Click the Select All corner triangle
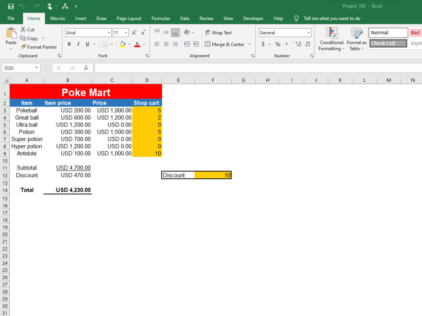This screenshot has height=316, width=422. point(5,80)
